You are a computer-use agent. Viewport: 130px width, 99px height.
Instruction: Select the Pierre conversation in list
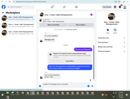pyautogui.click(x=18, y=25)
